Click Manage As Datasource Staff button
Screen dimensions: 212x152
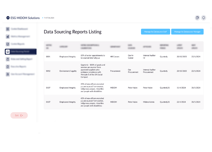[x=156, y=32]
